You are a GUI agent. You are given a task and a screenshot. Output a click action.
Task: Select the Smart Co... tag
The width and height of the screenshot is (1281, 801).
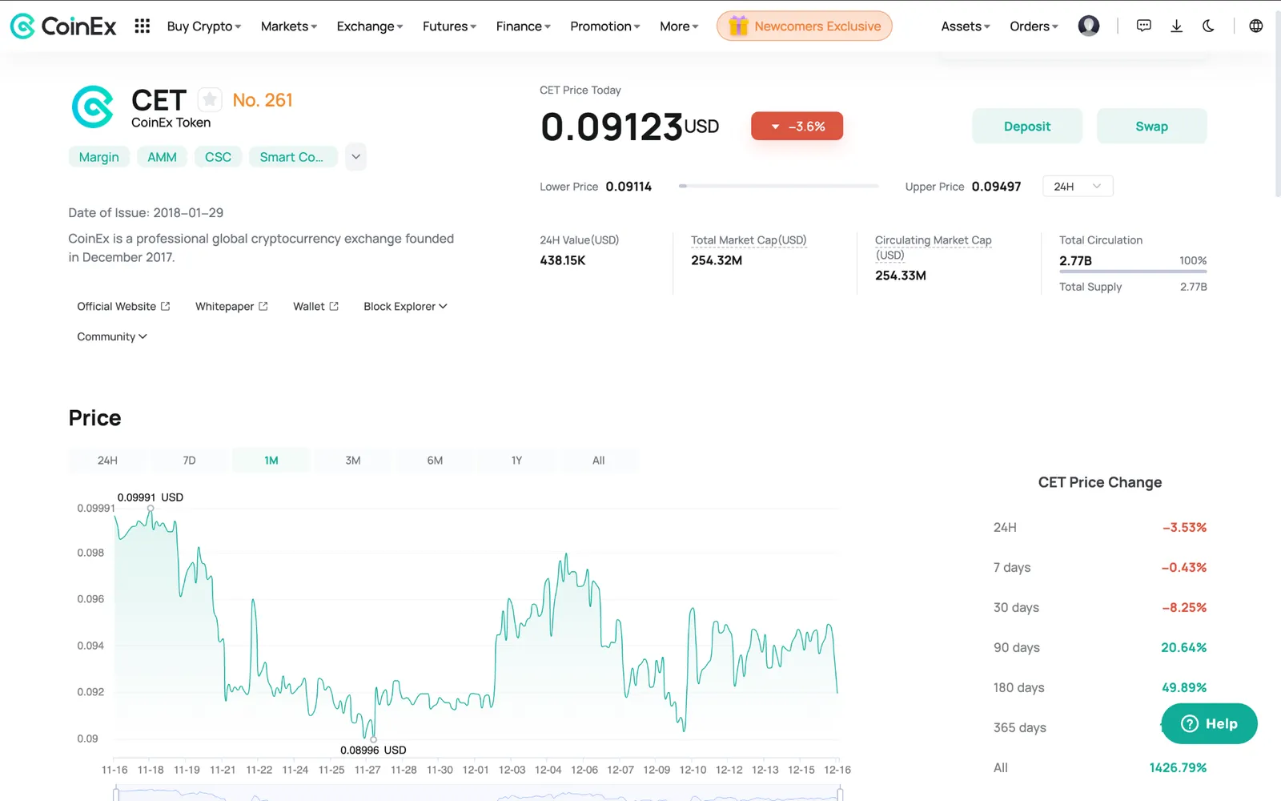(292, 157)
